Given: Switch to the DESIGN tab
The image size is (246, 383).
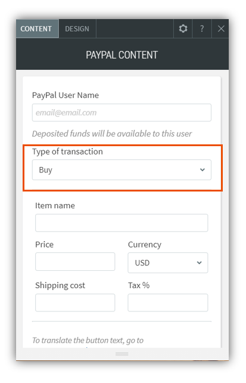Looking at the screenshot, I should tap(77, 29).
